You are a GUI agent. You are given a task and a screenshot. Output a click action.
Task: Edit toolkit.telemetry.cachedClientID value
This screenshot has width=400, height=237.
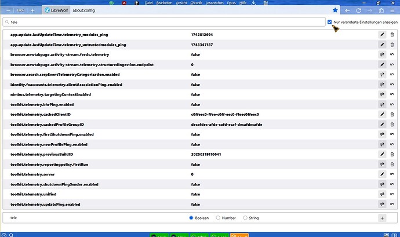[382, 115]
